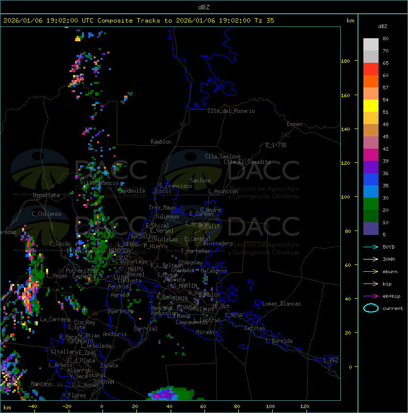Click the Anchoris map label

[x=115, y=334]
